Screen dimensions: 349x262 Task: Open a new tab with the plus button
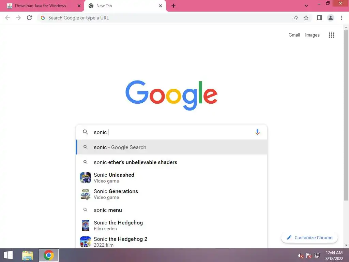[173, 6]
